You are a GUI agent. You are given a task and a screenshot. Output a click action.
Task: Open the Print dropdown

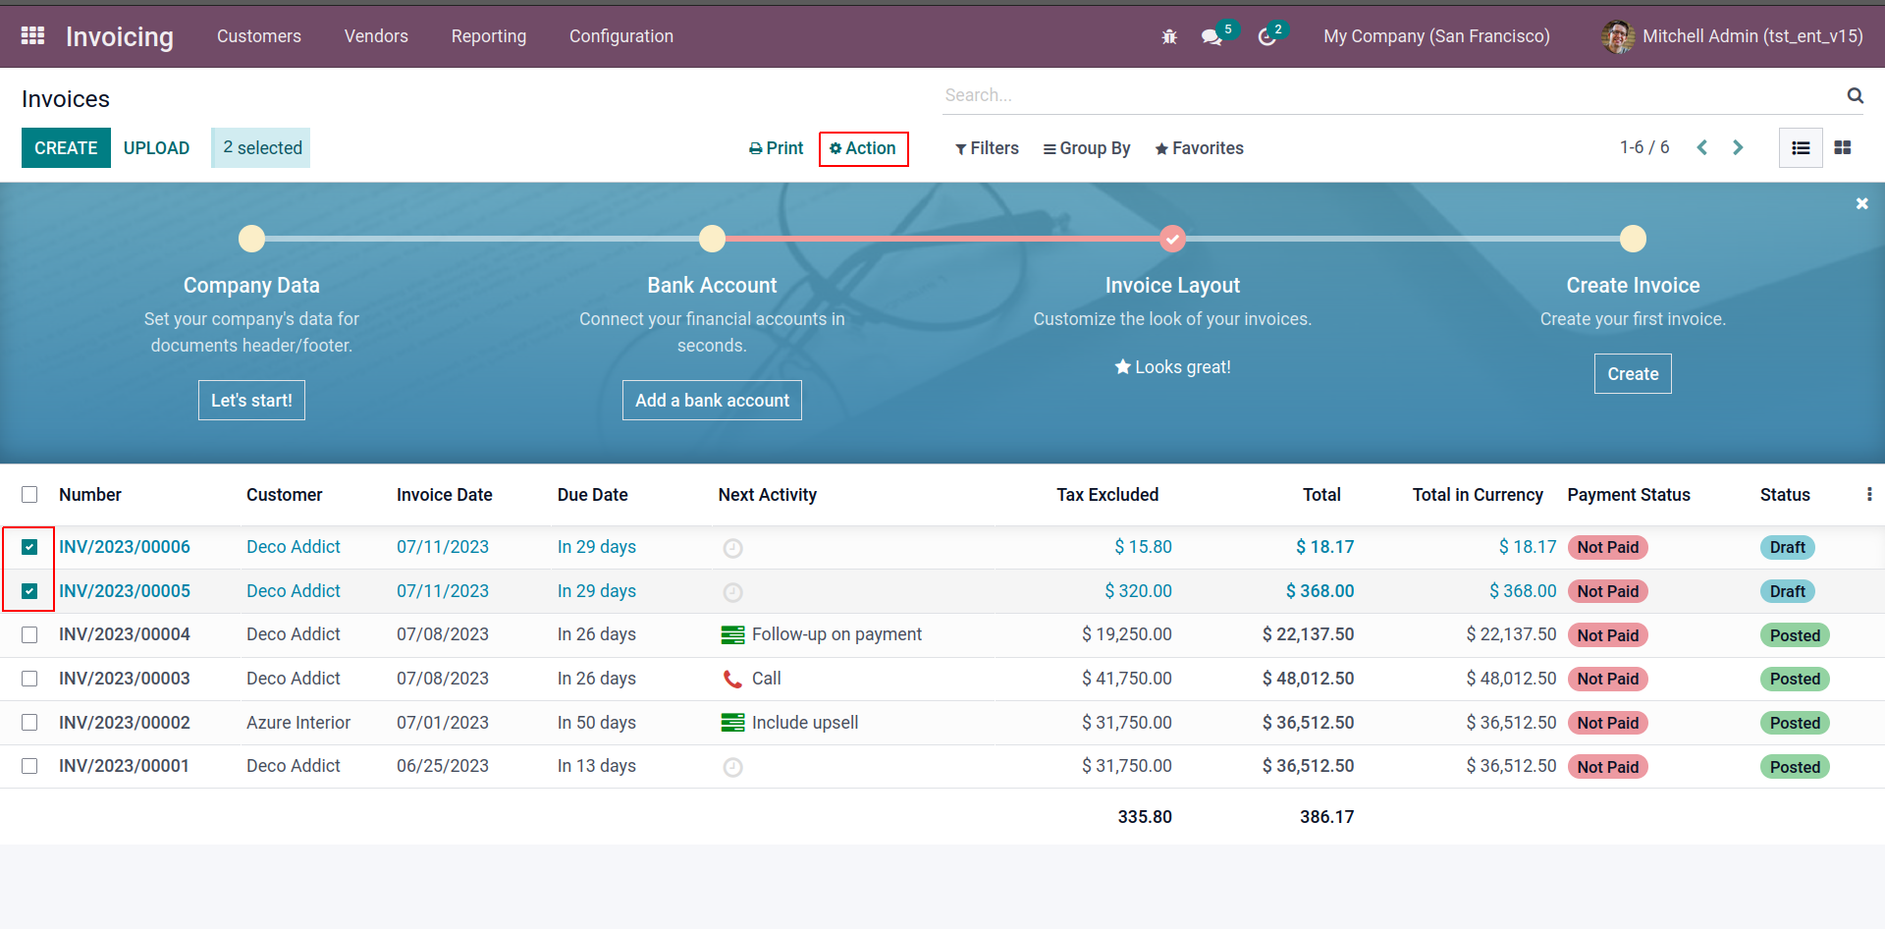(x=776, y=148)
